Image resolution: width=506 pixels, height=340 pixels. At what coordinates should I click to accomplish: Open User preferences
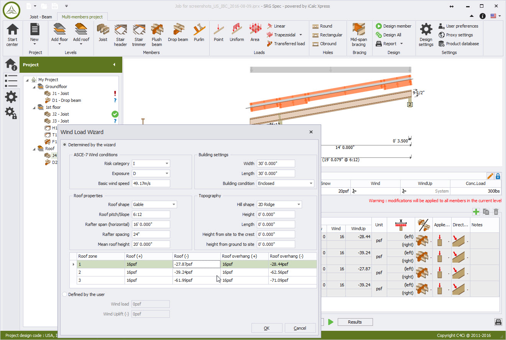[458, 26]
